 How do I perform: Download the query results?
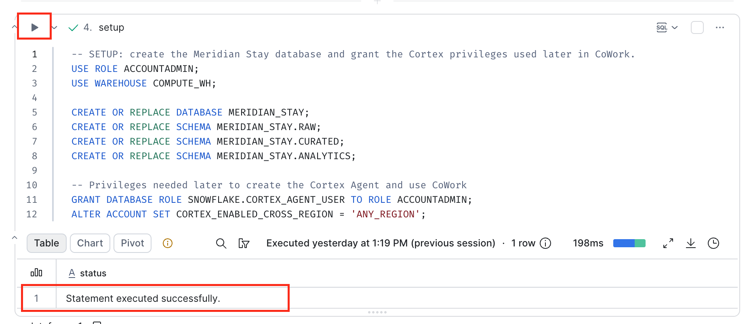point(691,243)
